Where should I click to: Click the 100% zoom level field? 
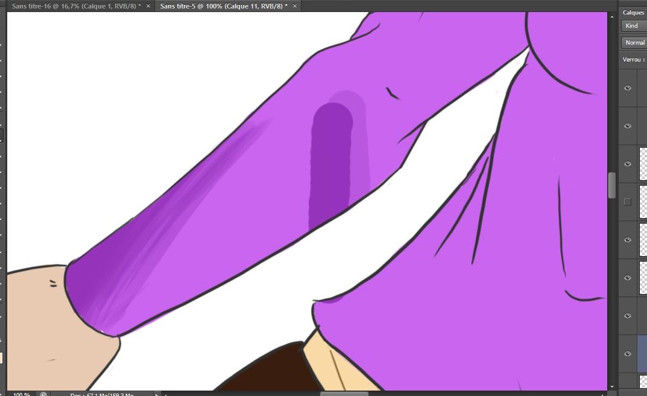(22, 394)
